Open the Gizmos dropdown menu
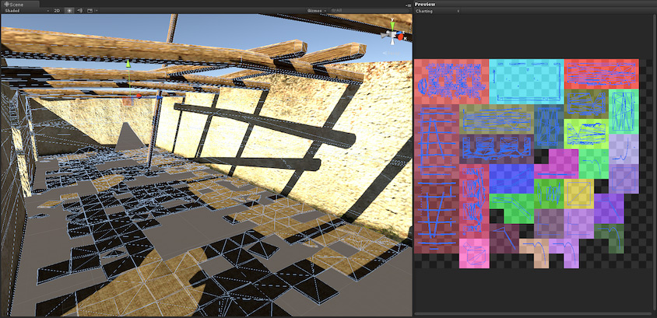The height and width of the screenshot is (318, 657). (315, 11)
